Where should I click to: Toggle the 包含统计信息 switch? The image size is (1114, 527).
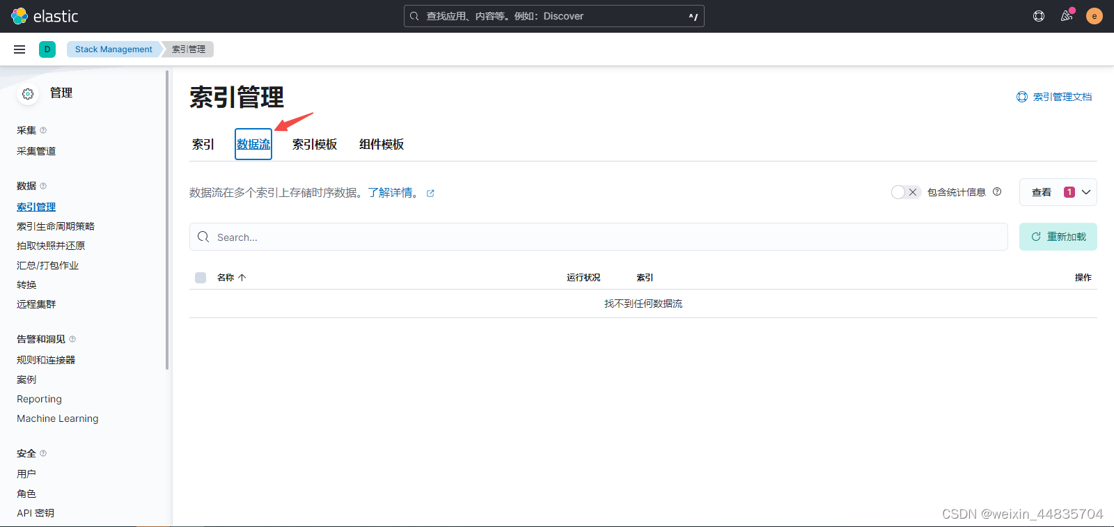click(906, 192)
